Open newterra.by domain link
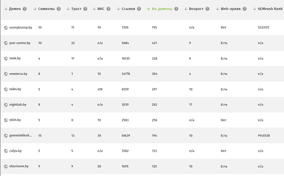Viewport: 284px width, 176px height. (18, 74)
